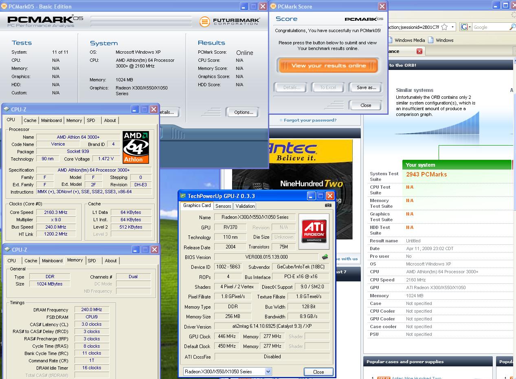Click inside the Google search field

pyautogui.click(x=490, y=27)
